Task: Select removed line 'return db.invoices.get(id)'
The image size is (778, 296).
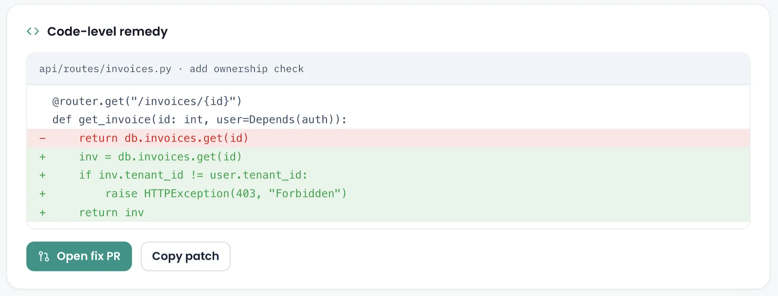Action: coord(388,138)
